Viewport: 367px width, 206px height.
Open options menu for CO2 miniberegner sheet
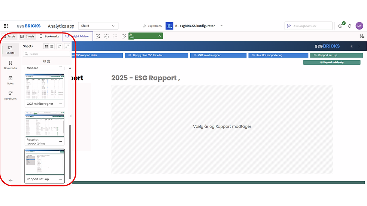pos(61,104)
